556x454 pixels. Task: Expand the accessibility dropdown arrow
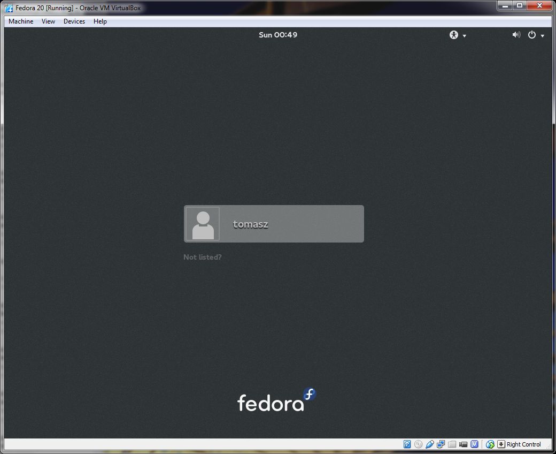465,36
